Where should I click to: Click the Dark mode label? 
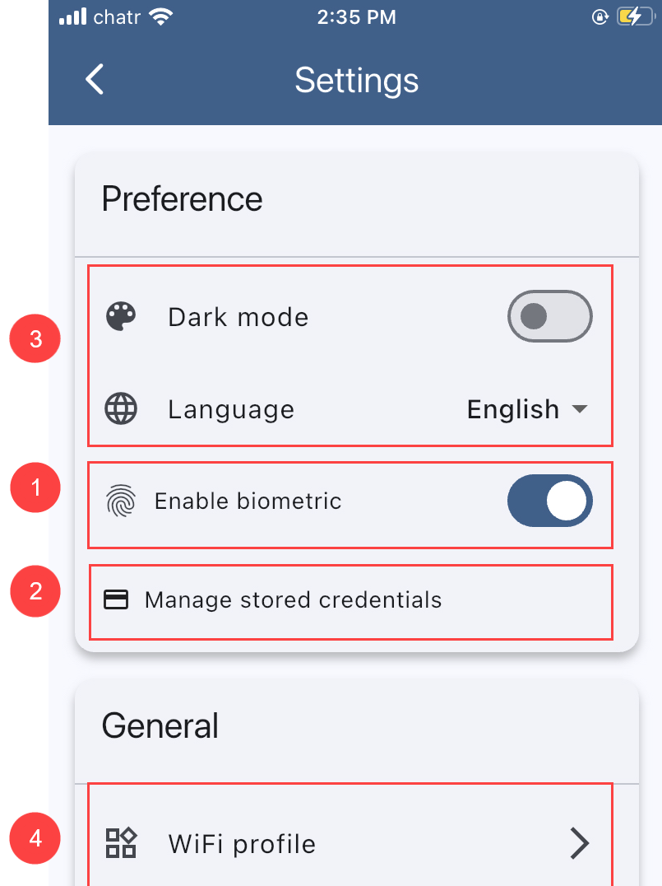point(238,318)
